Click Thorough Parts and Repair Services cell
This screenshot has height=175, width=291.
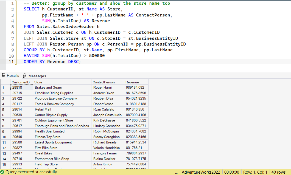(62, 126)
